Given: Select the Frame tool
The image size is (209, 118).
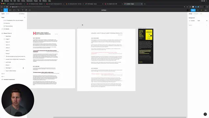Looking at the screenshot, I should (10, 10).
